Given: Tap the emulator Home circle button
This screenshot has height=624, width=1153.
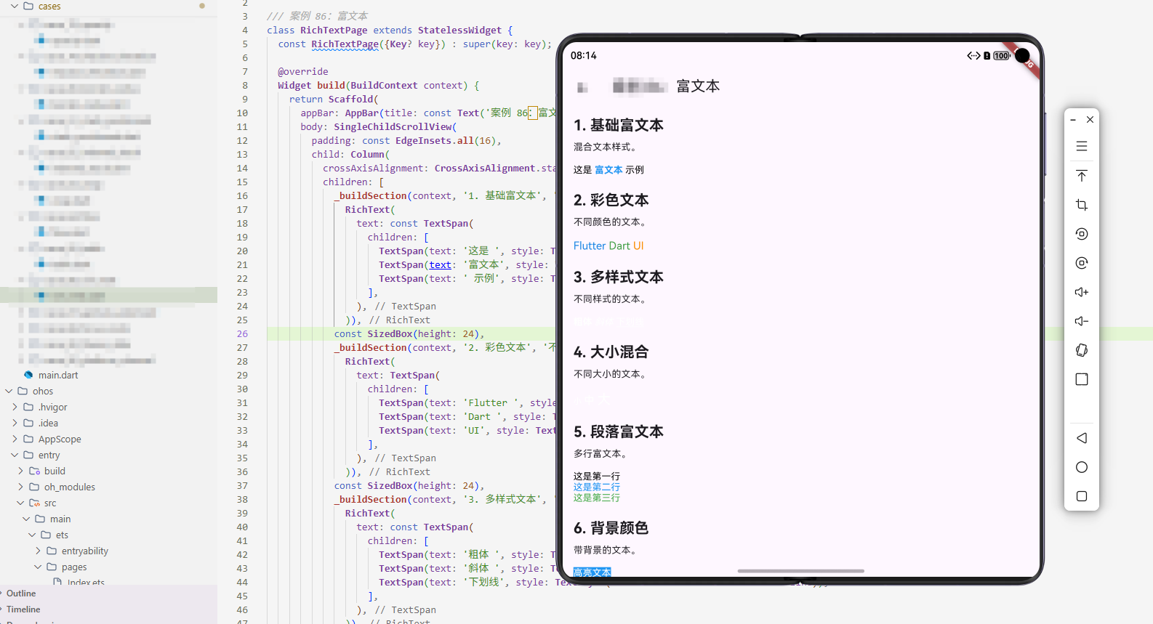Looking at the screenshot, I should (x=1082, y=467).
